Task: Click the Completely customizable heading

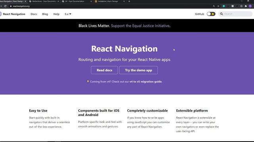Action: point(147,110)
